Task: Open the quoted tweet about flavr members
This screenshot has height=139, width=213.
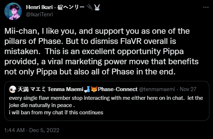Action: (107, 101)
